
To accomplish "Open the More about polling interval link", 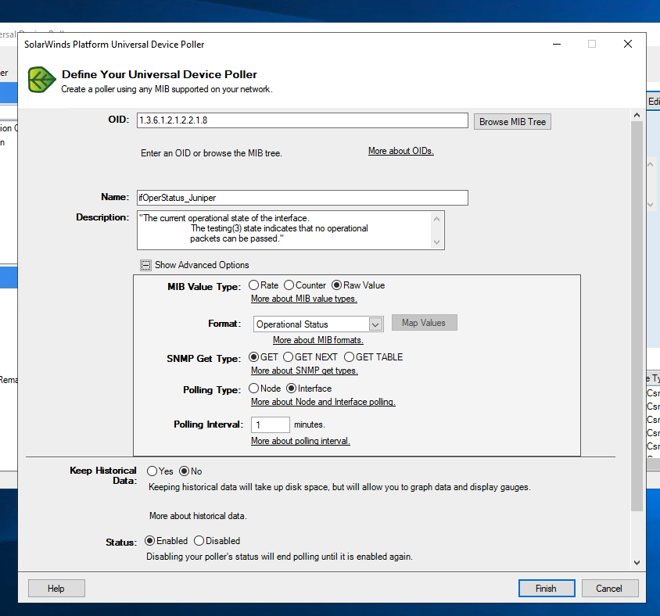I will pos(300,441).
